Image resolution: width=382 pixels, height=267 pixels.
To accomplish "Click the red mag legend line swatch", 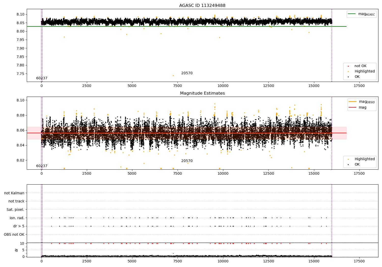I will [x=352, y=108].
